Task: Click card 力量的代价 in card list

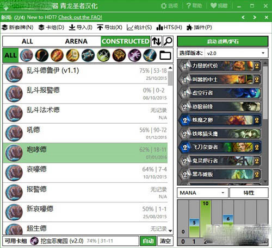Action: [x=220, y=66]
